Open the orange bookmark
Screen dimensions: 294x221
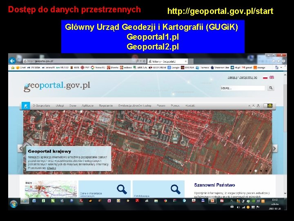pos(259,68)
